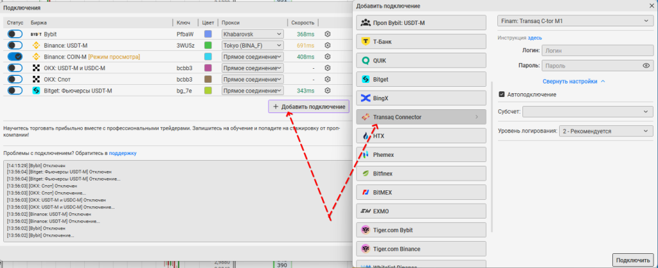Toggle the Bybit connection switch

point(15,34)
